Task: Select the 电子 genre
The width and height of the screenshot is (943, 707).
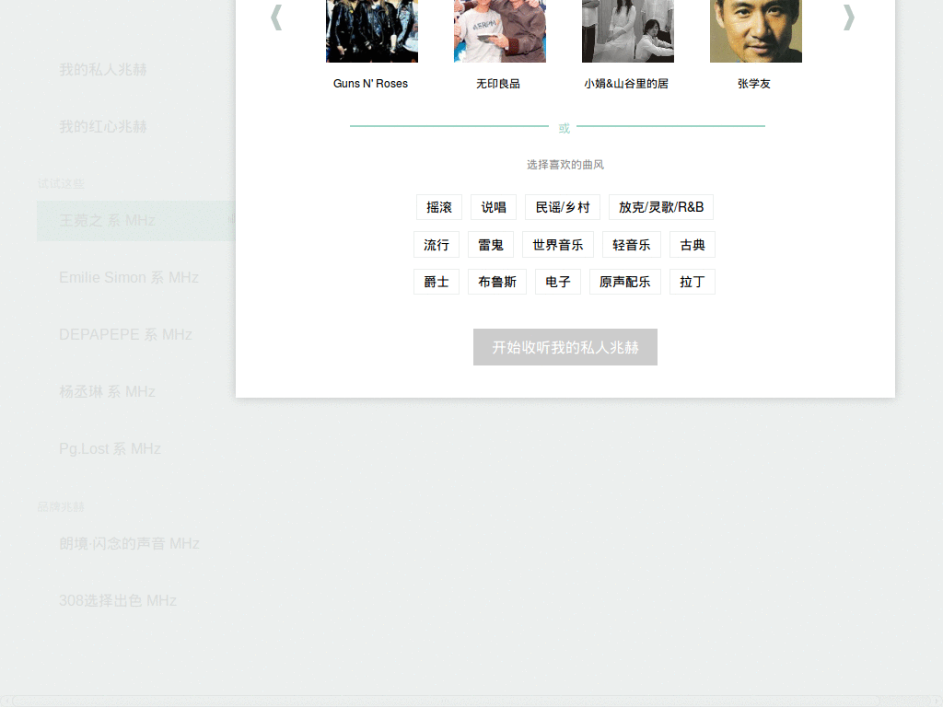Action: point(558,282)
